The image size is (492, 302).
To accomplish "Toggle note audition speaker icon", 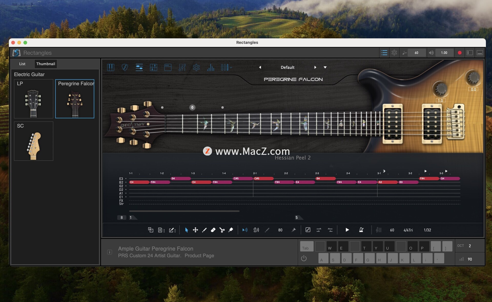I will click(x=245, y=230).
